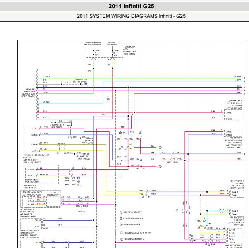249x248 pixels.
Task: Click the "BUS-H" terminal label
Action: tap(231, 230)
